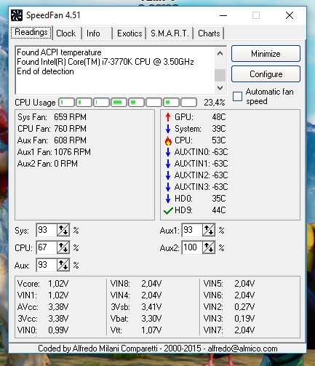
Task: Show the Charts tab
Action: (209, 33)
